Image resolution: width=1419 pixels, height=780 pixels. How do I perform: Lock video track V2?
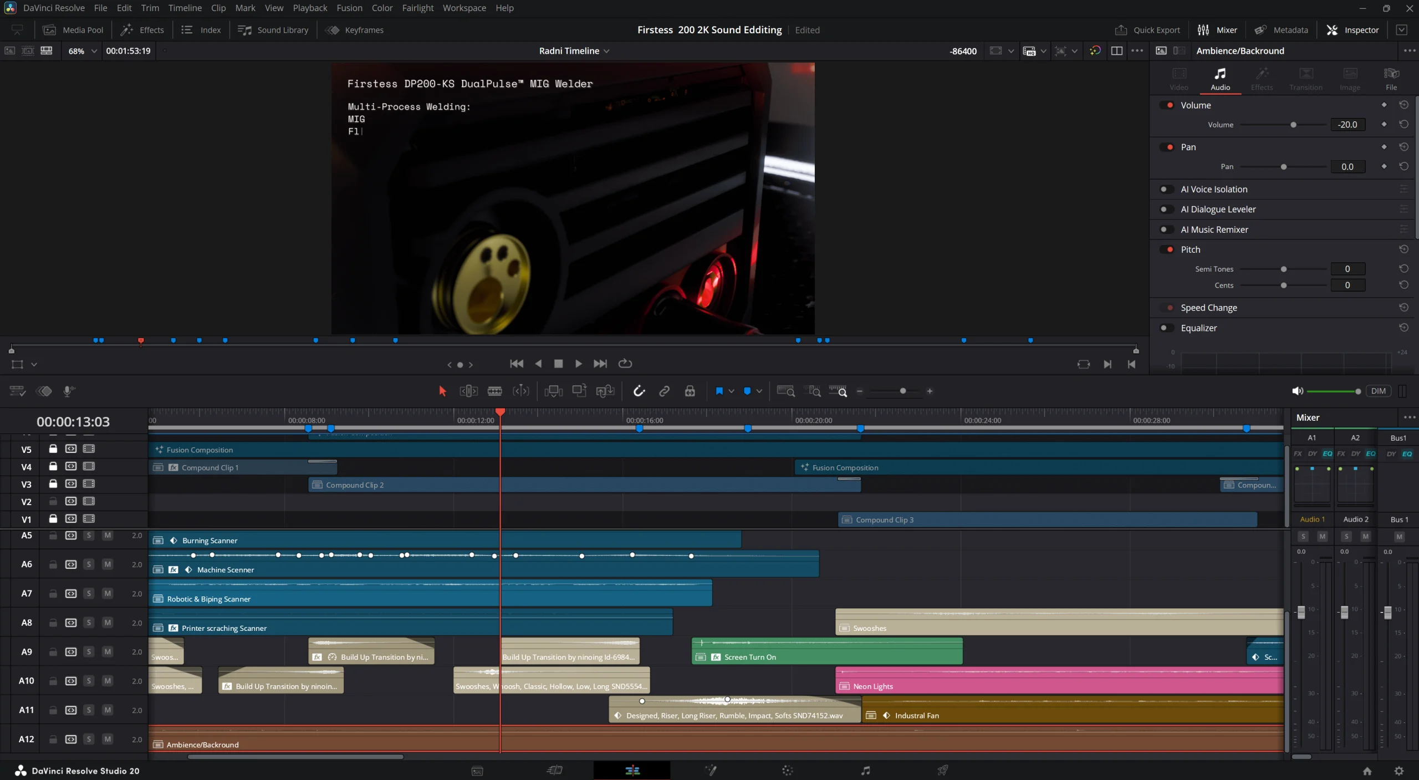[x=53, y=502]
